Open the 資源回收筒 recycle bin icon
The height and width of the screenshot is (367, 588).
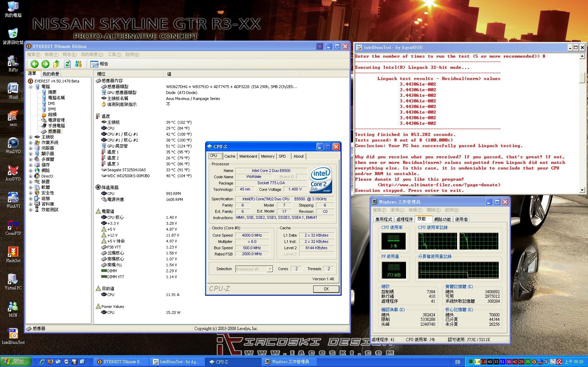coord(13,37)
